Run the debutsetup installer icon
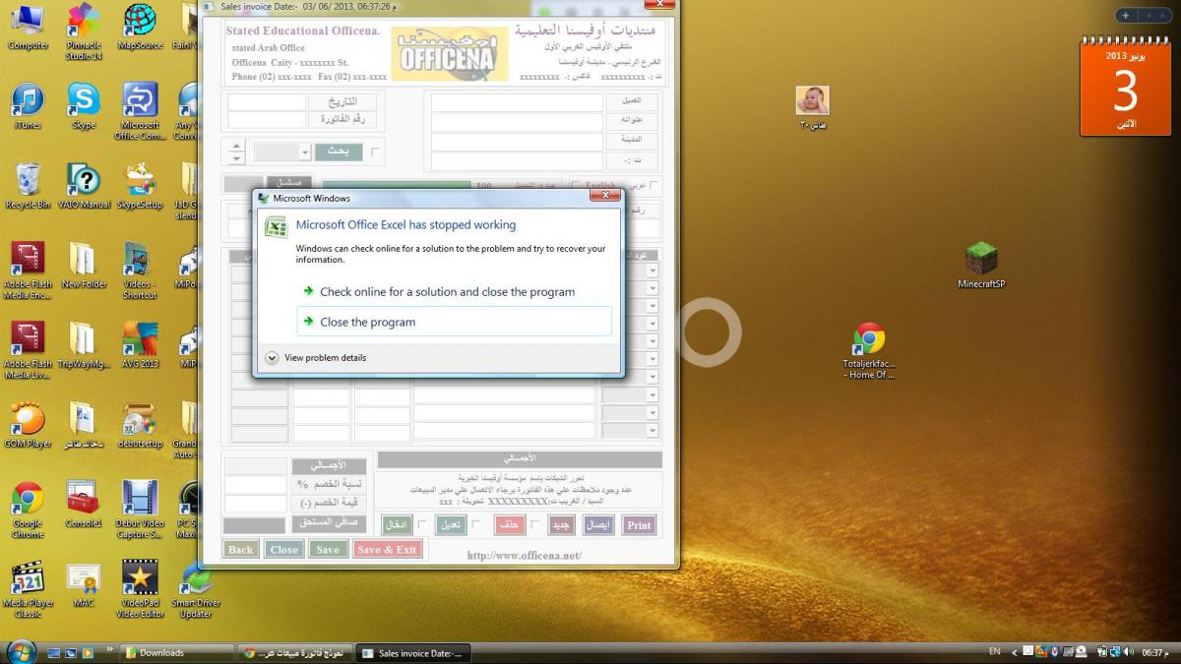This screenshot has height=664, width=1181. click(140, 425)
